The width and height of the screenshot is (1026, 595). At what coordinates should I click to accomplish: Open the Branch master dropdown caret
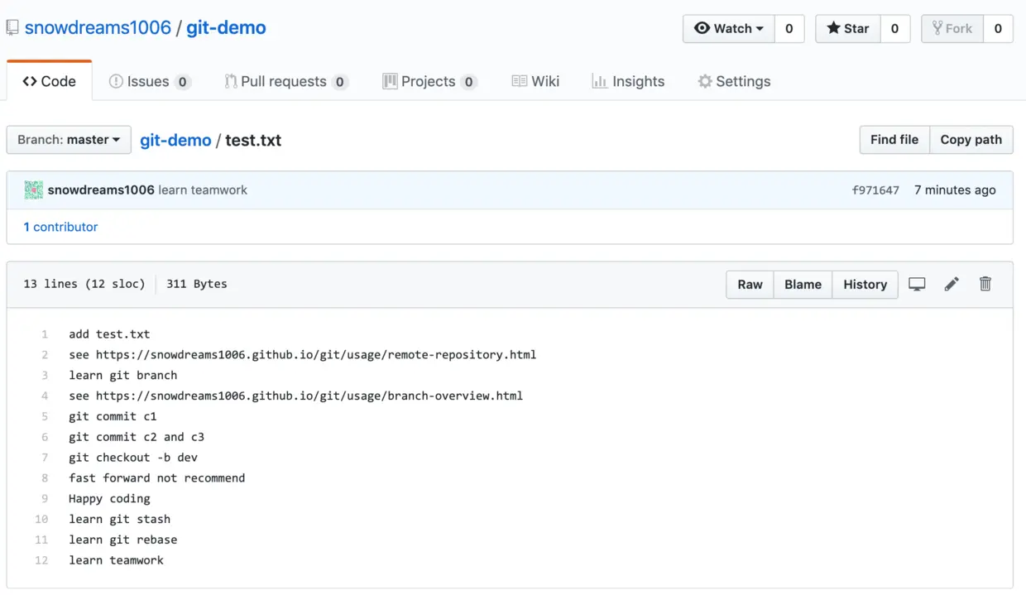[116, 140]
